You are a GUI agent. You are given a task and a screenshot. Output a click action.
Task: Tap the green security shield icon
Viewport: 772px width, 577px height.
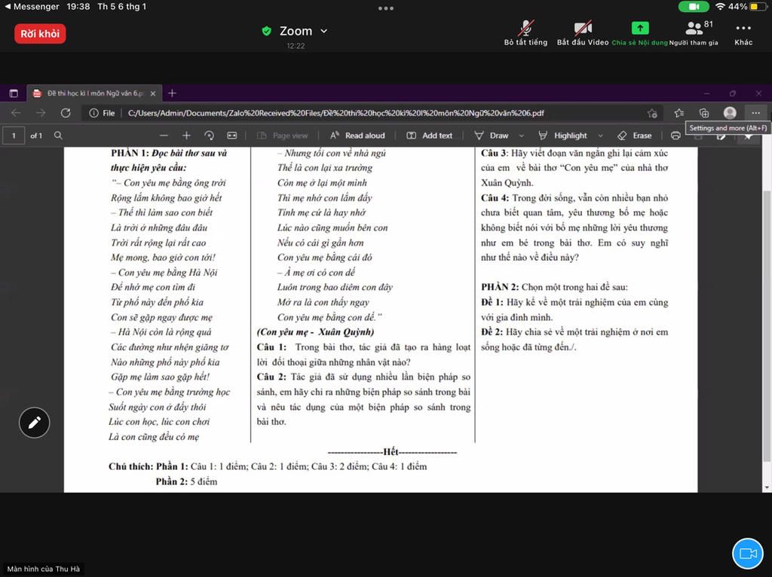tap(266, 31)
